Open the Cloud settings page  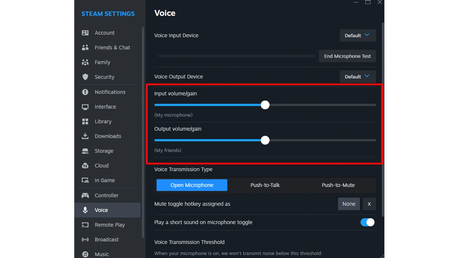click(107, 166)
